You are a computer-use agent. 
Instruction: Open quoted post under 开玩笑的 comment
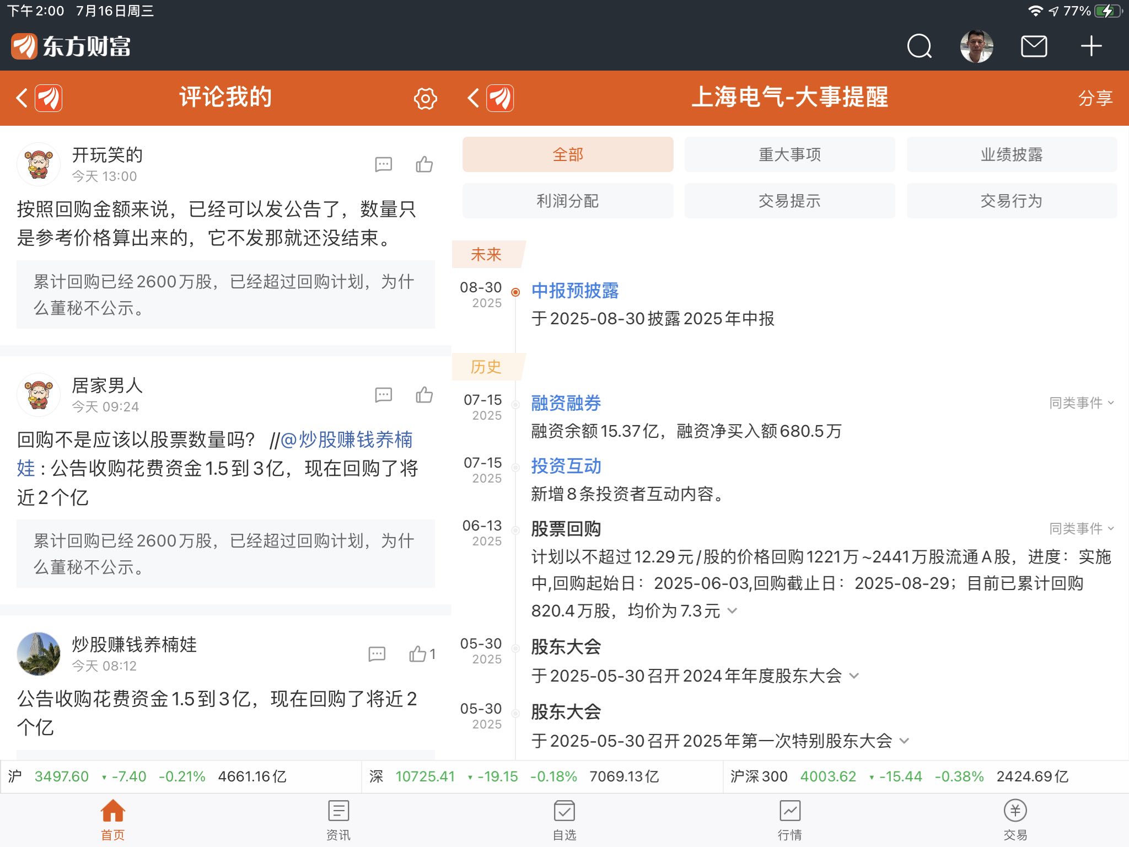click(225, 294)
